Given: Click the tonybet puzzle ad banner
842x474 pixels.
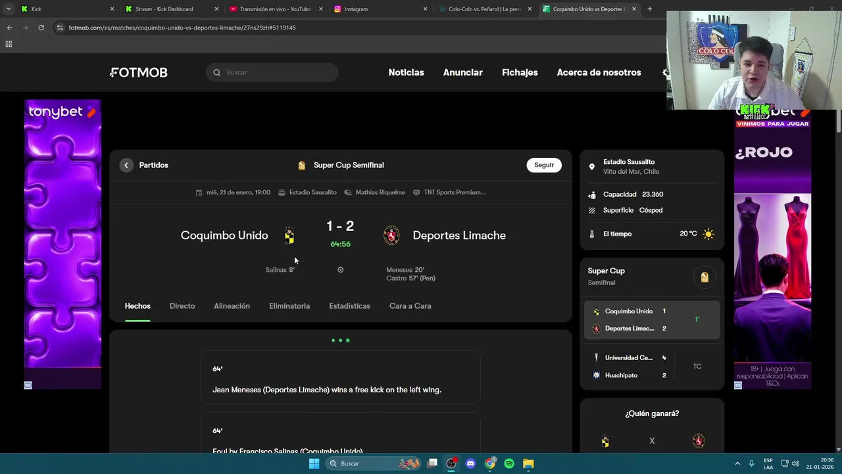Looking at the screenshot, I should click(62, 244).
